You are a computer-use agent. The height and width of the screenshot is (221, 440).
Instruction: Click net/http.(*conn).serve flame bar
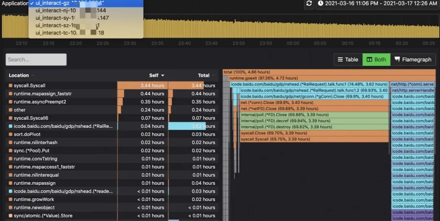pyautogui.click(x=413, y=84)
